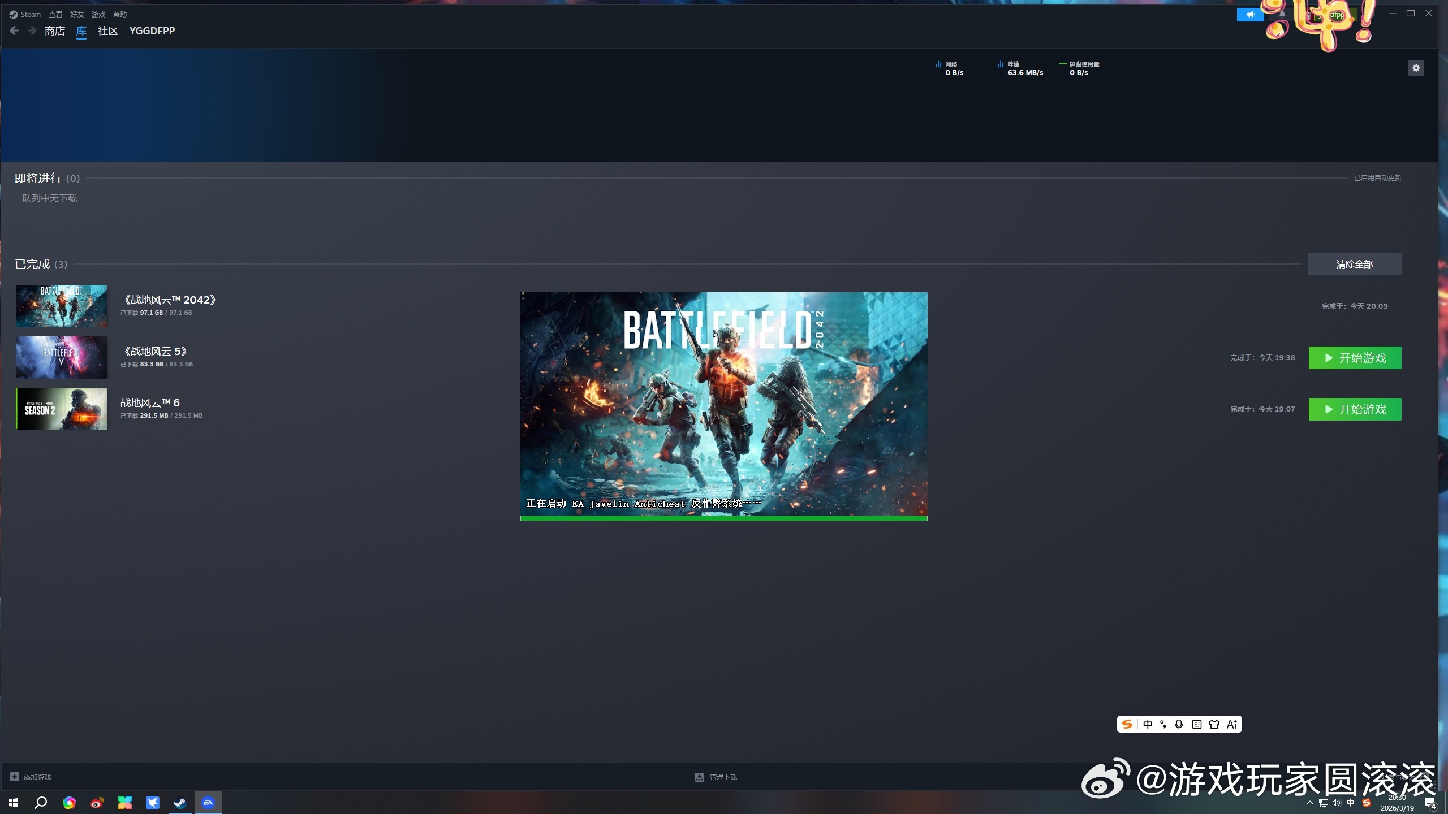Click the Sogou microphone voice input icon
This screenshot has width=1448, height=814.
(1179, 724)
